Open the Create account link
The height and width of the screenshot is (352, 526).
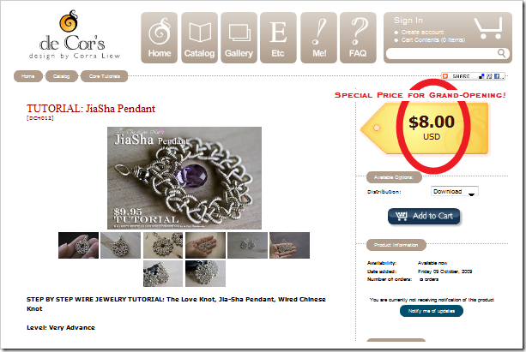pyautogui.click(x=422, y=33)
